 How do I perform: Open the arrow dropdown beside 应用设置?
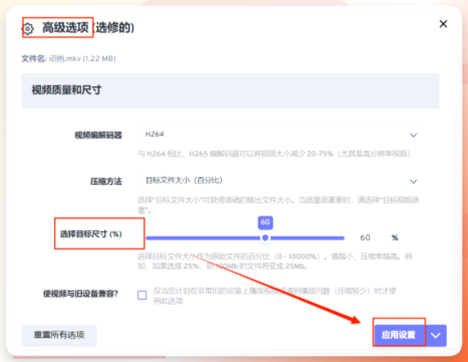click(x=436, y=335)
